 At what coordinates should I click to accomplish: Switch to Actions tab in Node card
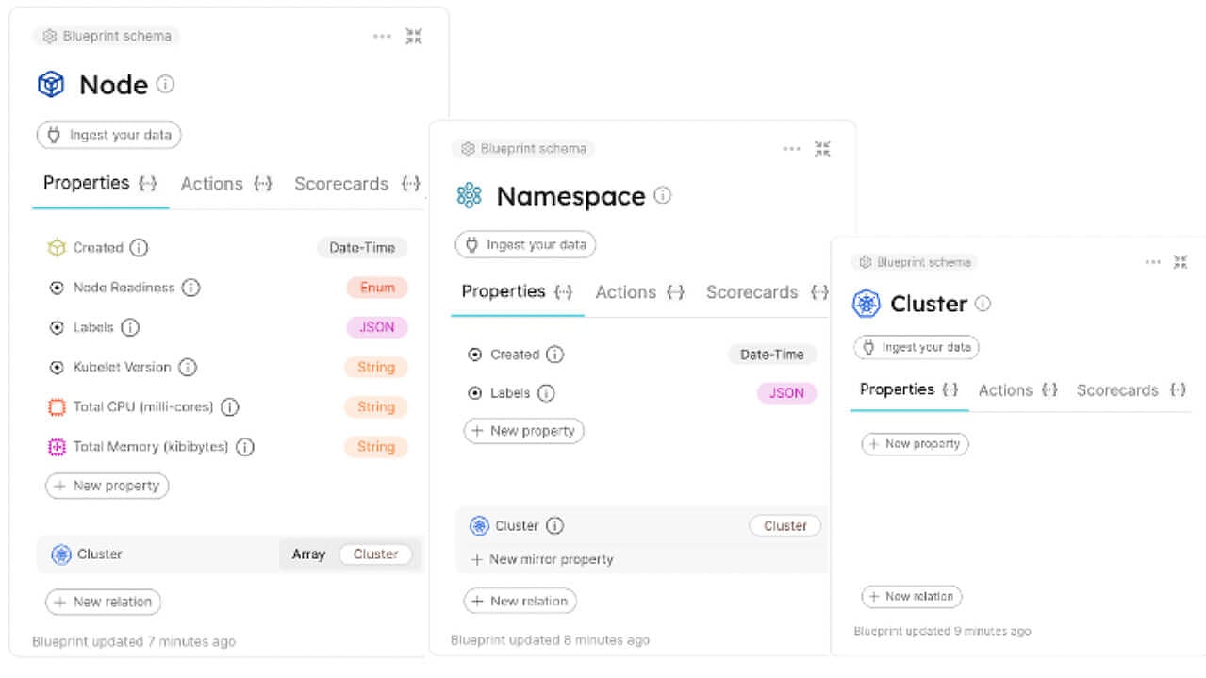225,184
